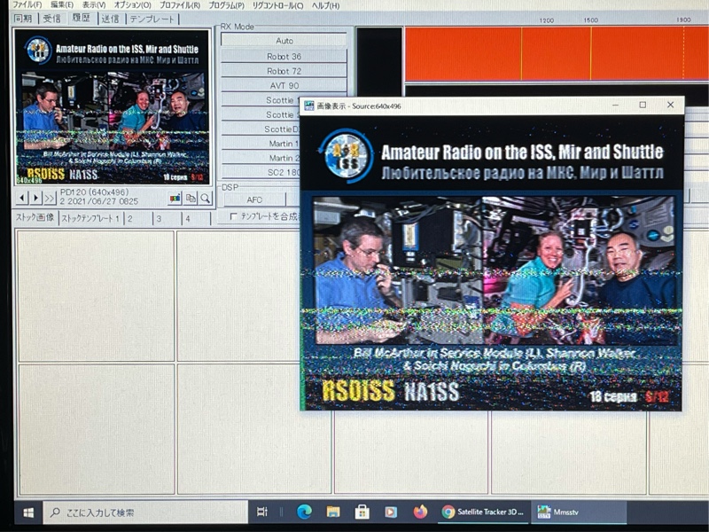Click the first empty stock image slot
This screenshot has height=532, width=709.
point(96,296)
